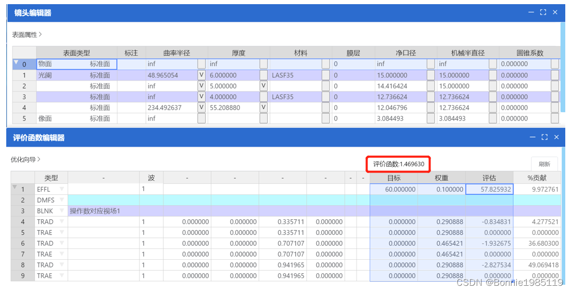Click row 4 TRAD value 0.335711
Image resolution: width=571 pixels, height=291 pixels.
[x=283, y=221]
